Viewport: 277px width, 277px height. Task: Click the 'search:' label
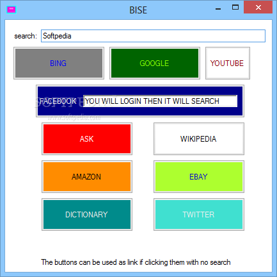point(26,36)
